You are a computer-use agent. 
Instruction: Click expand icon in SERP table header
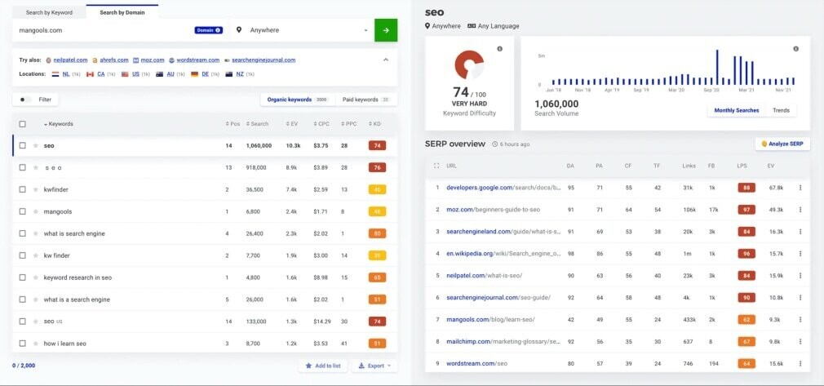click(x=436, y=166)
